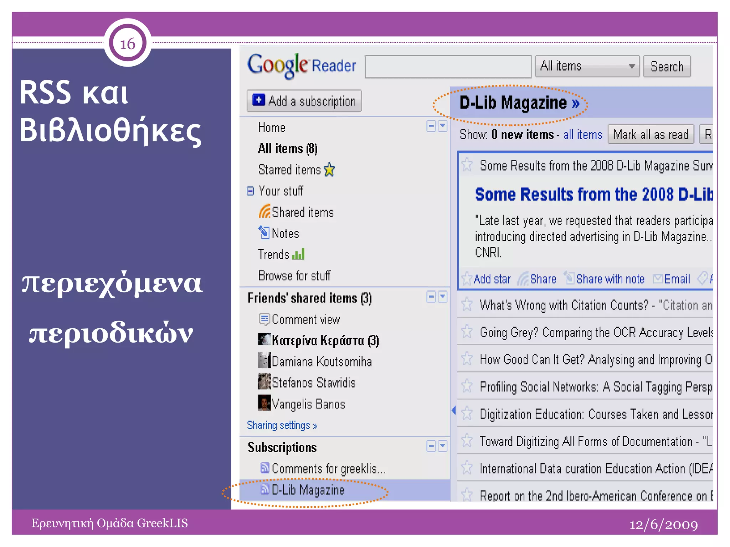Open the blue 'Some Results from the 2008' headline

[594, 194]
